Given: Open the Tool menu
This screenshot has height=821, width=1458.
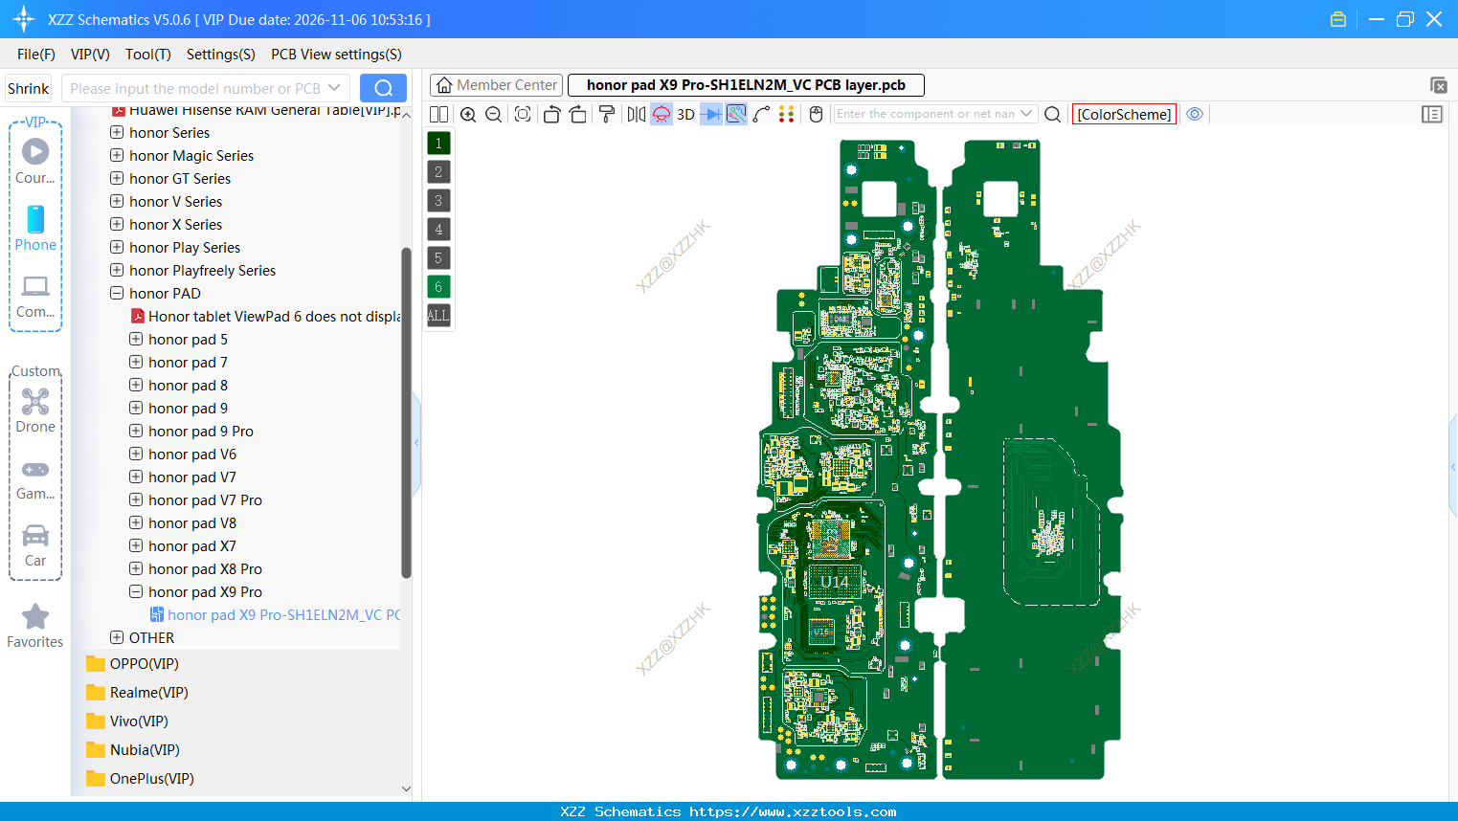Looking at the screenshot, I should [147, 55].
